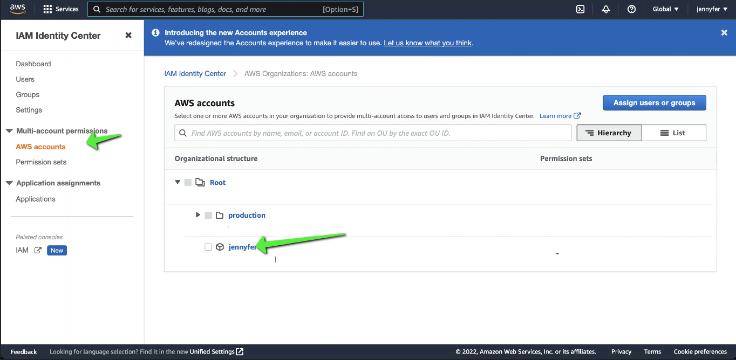Expand the production OU node
This screenshot has width=736, height=360.
198,215
